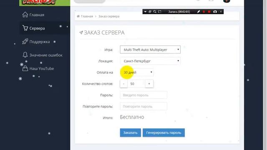Increase slot count with plus button
Screen dimensions: 267x150
point(149,84)
